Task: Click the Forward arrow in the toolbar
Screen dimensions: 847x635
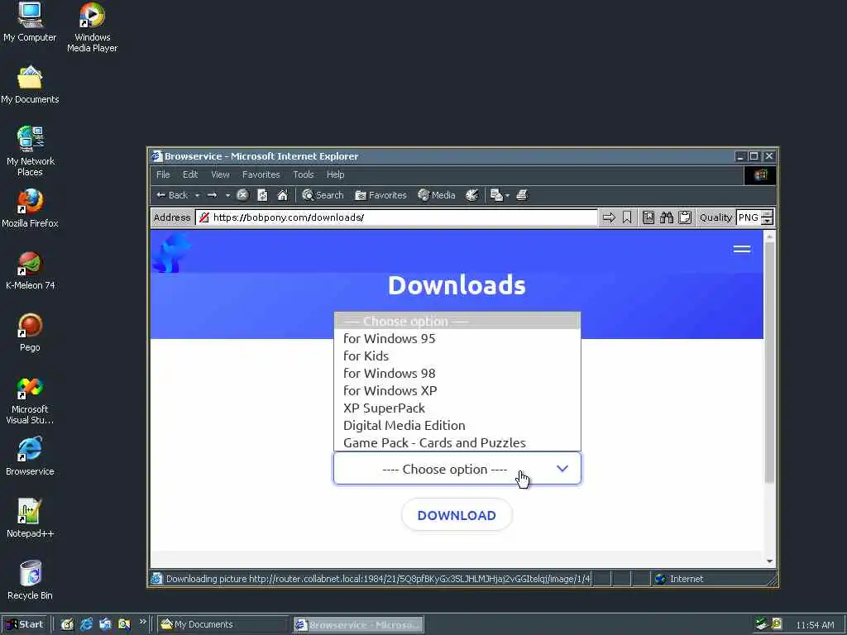Action: [213, 195]
